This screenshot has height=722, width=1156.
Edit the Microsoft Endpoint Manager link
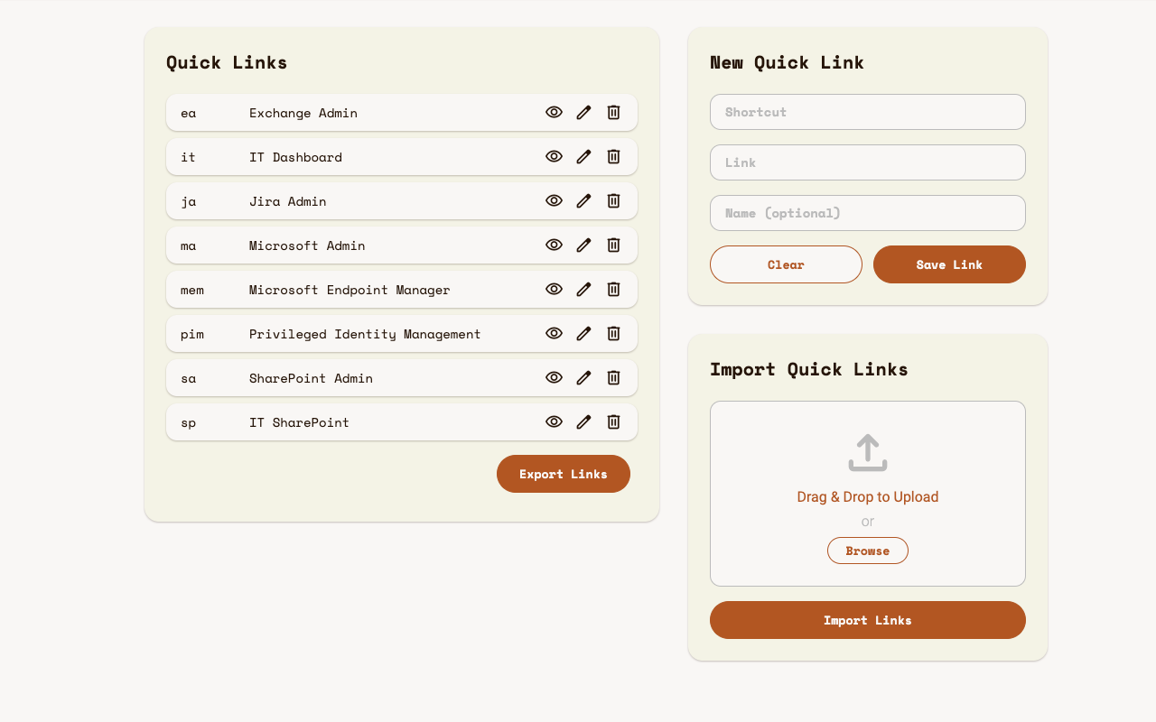click(x=583, y=289)
